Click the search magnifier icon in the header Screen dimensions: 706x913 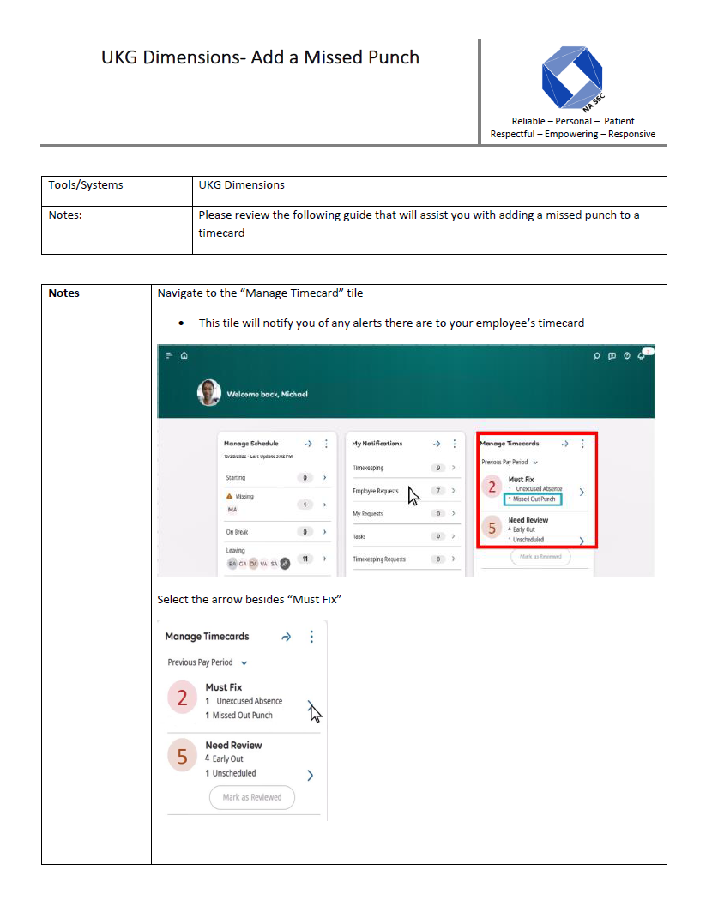point(597,355)
